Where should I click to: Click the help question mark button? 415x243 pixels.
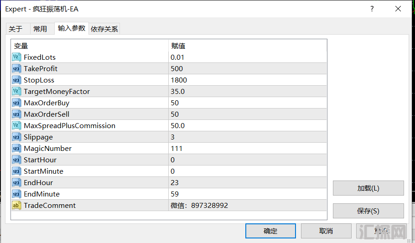tap(372, 9)
